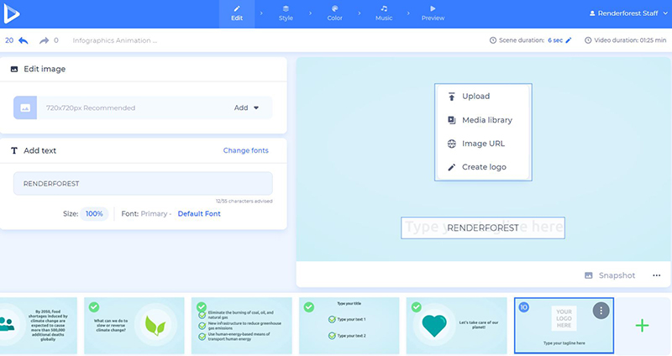Take a Snapshot of the scene
The width and height of the screenshot is (672, 356).
[x=610, y=275]
